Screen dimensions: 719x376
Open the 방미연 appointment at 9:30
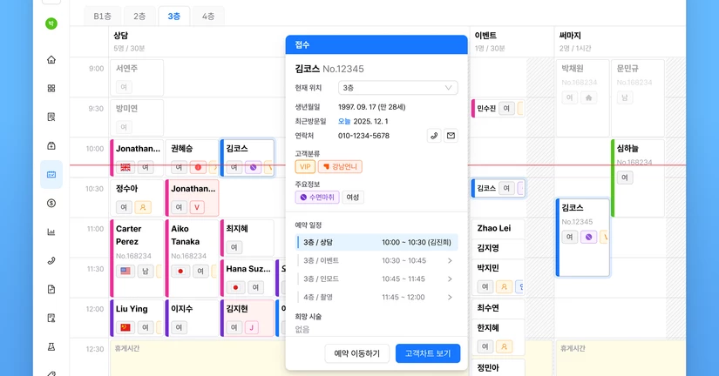[137, 117]
